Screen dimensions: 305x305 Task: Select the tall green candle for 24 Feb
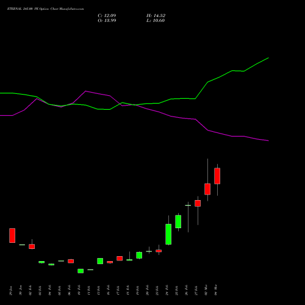click(x=168, y=234)
